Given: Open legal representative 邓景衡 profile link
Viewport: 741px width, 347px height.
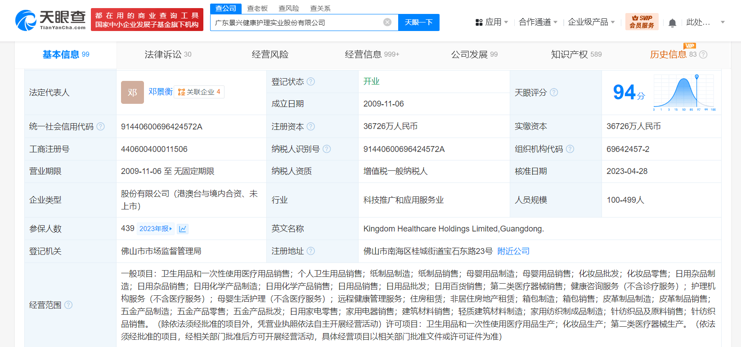Looking at the screenshot, I should pos(161,92).
